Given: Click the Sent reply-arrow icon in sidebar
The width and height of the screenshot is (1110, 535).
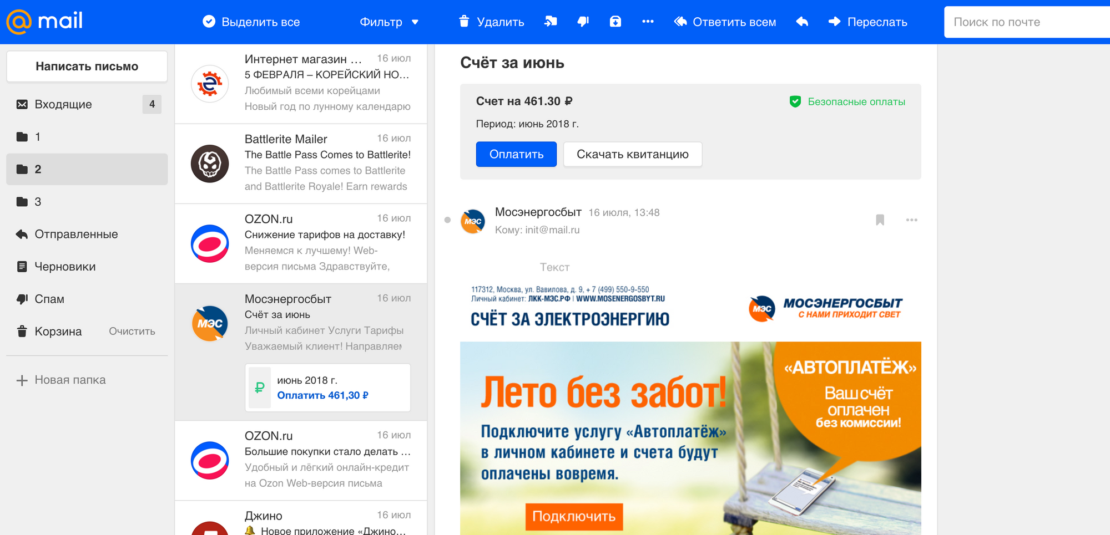Looking at the screenshot, I should coord(22,234).
